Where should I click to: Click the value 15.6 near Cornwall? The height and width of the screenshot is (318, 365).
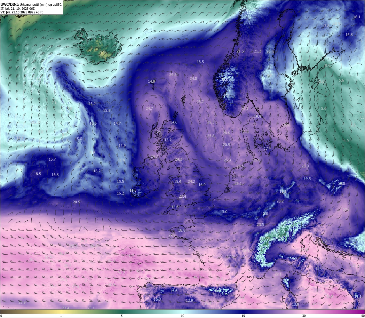tap(175, 207)
